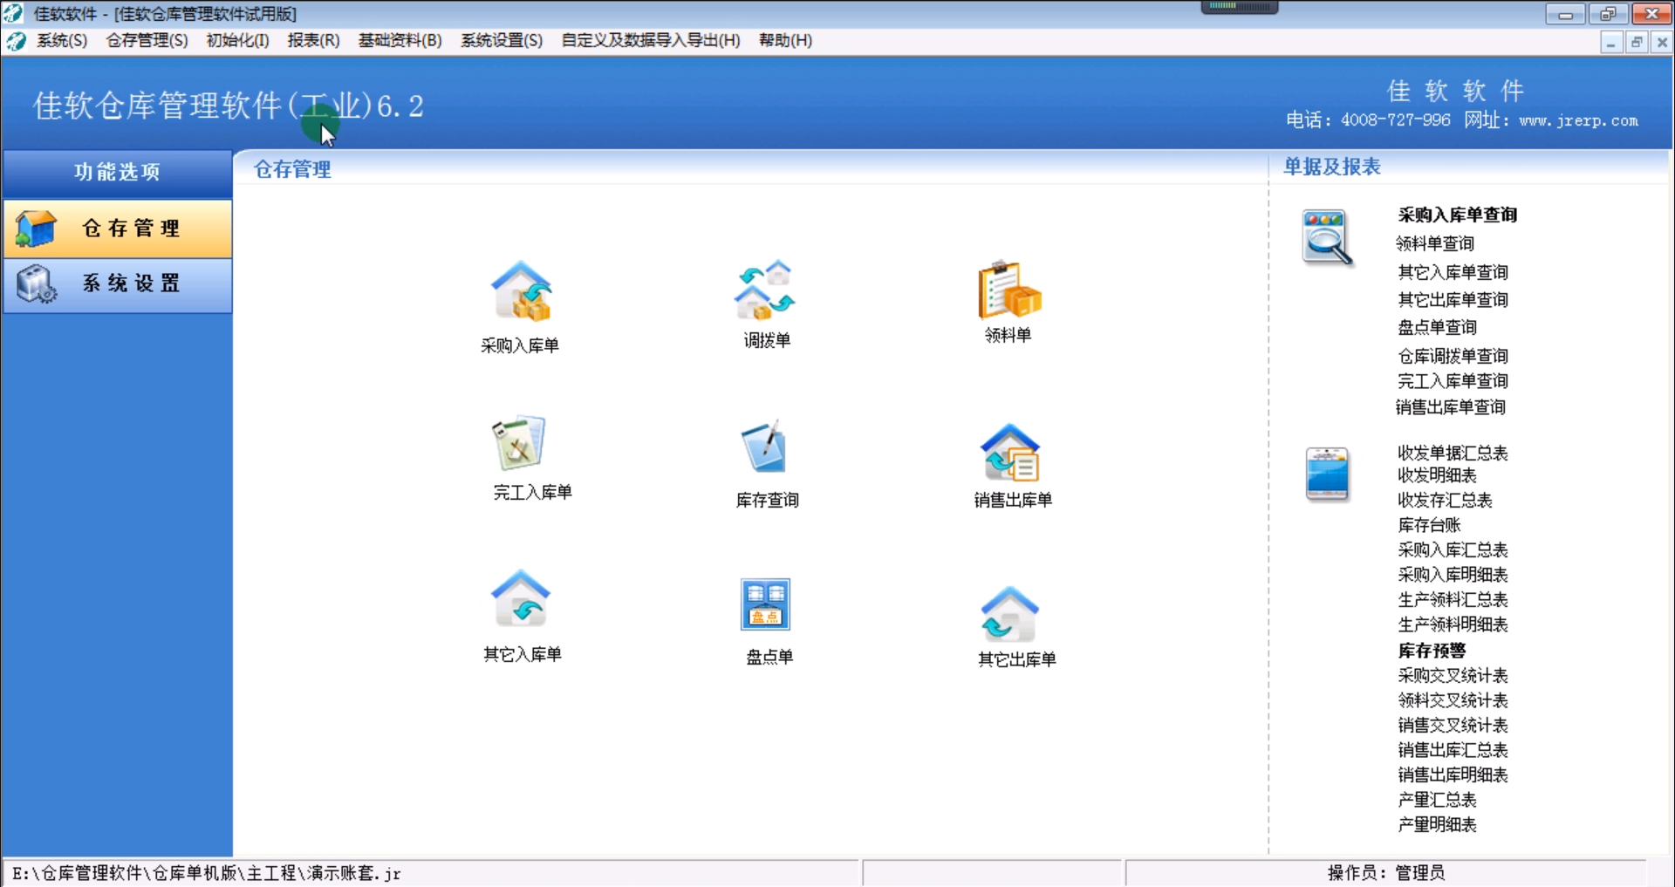Restore down the main application window
1675x887 pixels.
coord(1607,14)
